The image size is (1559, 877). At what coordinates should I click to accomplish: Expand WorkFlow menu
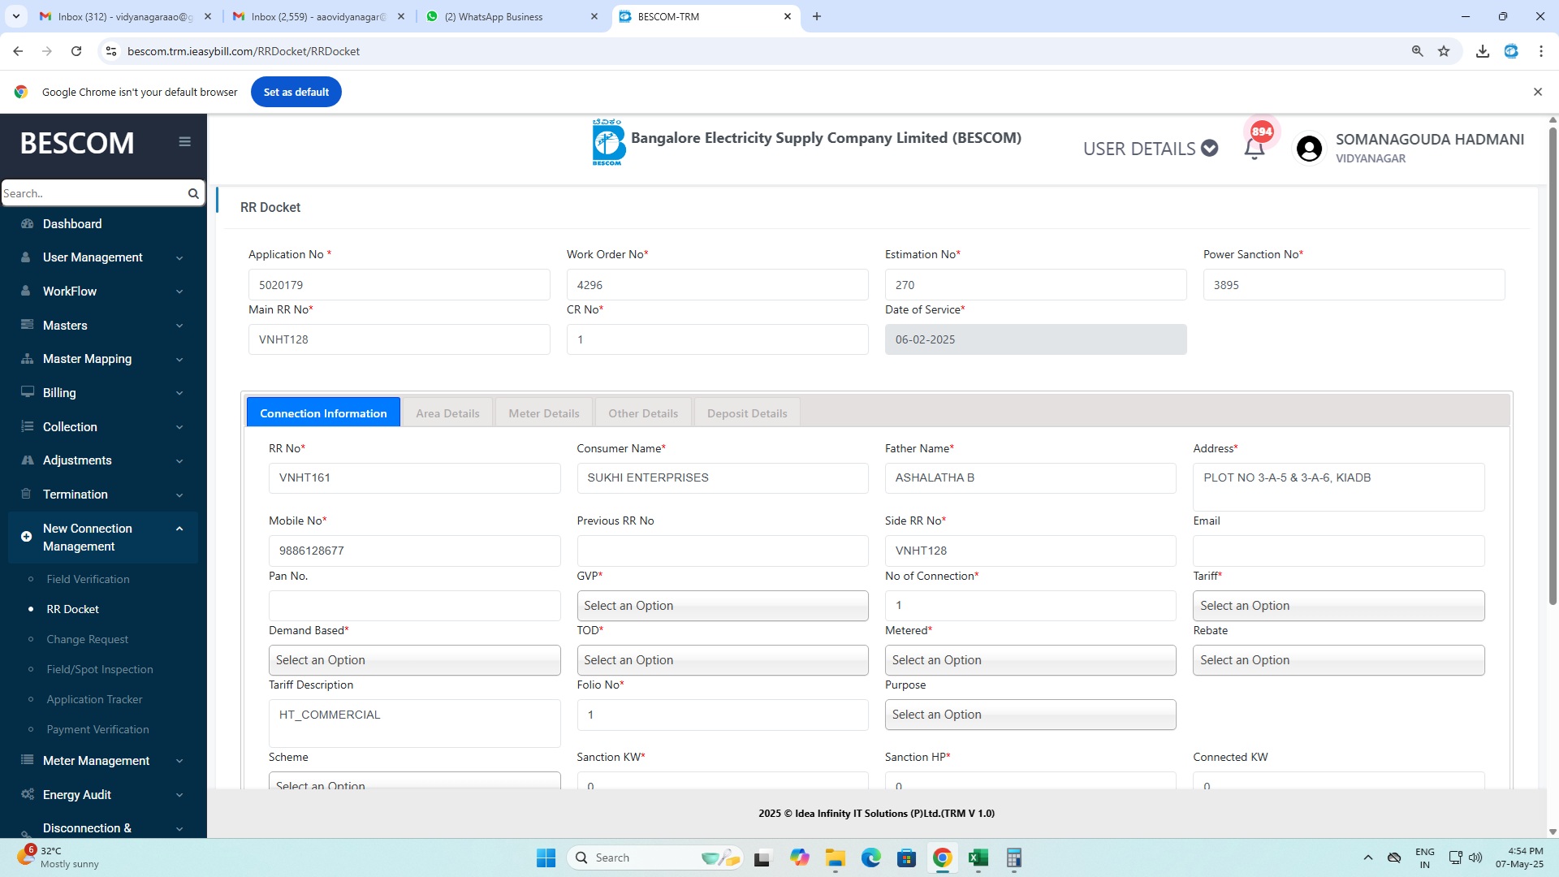pos(103,292)
